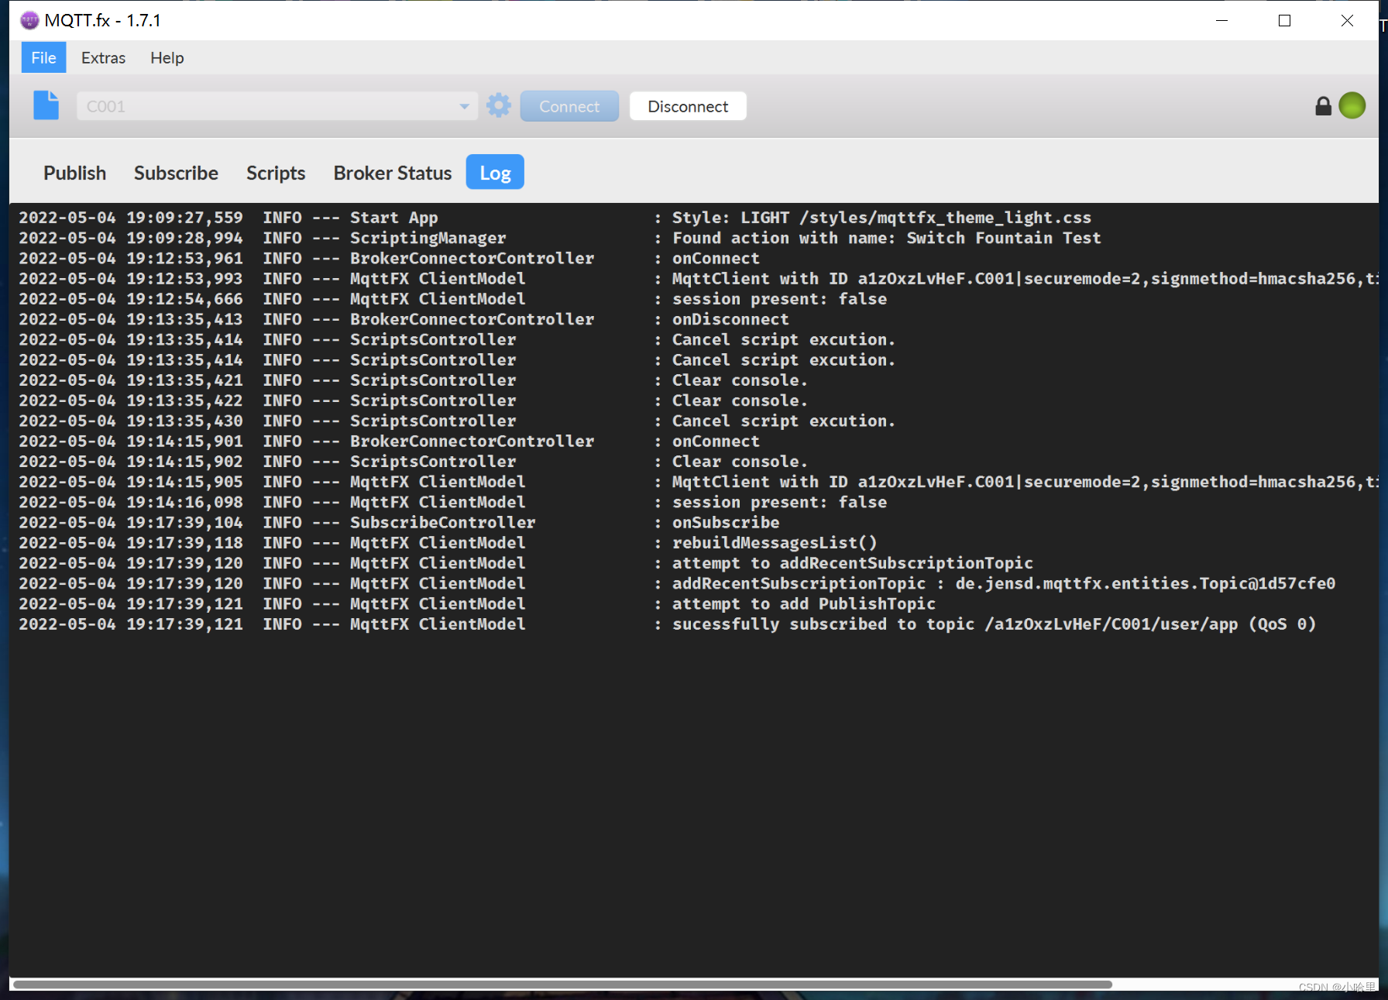Click 'addRecentSubscriptionTopic : de.jensd.mqttfx.entities.Topic' line
Image resolution: width=1388 pixels, height=1000 pixels.
[1003, 583]
